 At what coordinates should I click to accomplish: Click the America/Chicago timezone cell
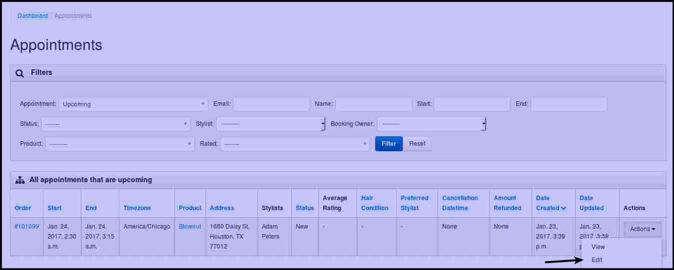[x=147, y=227]
